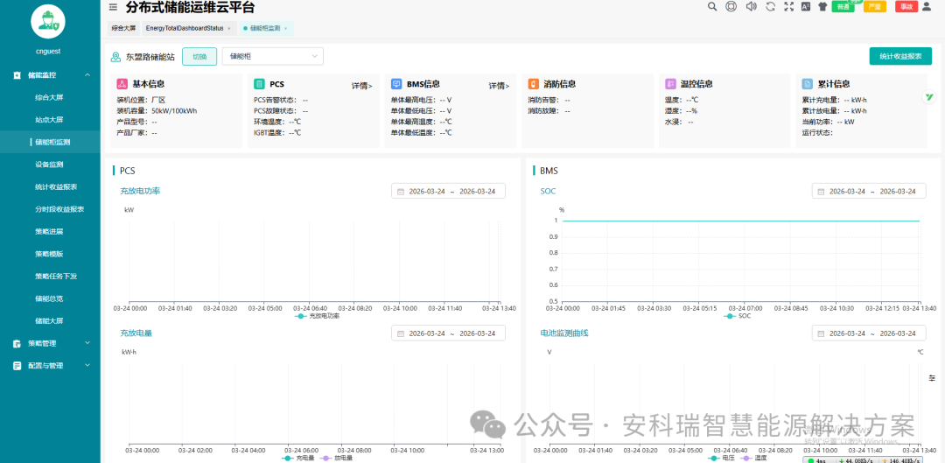945x463 pixels.
Task: Expand the 策略管理 sidebar menu
Action: click(50, 343)
